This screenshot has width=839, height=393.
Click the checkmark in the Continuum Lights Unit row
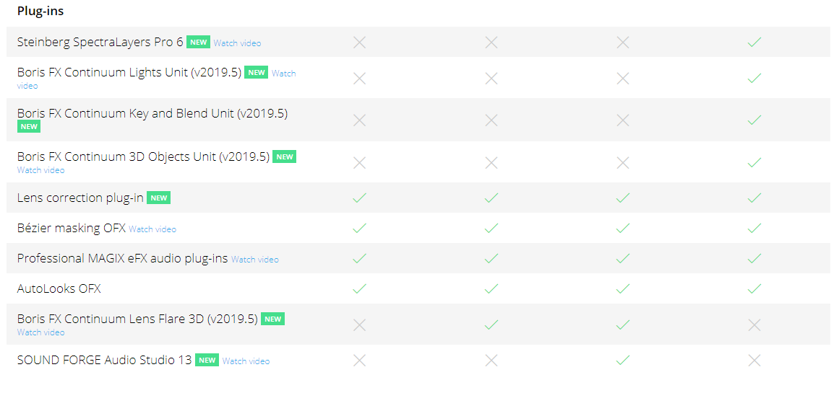pos(754,78)
